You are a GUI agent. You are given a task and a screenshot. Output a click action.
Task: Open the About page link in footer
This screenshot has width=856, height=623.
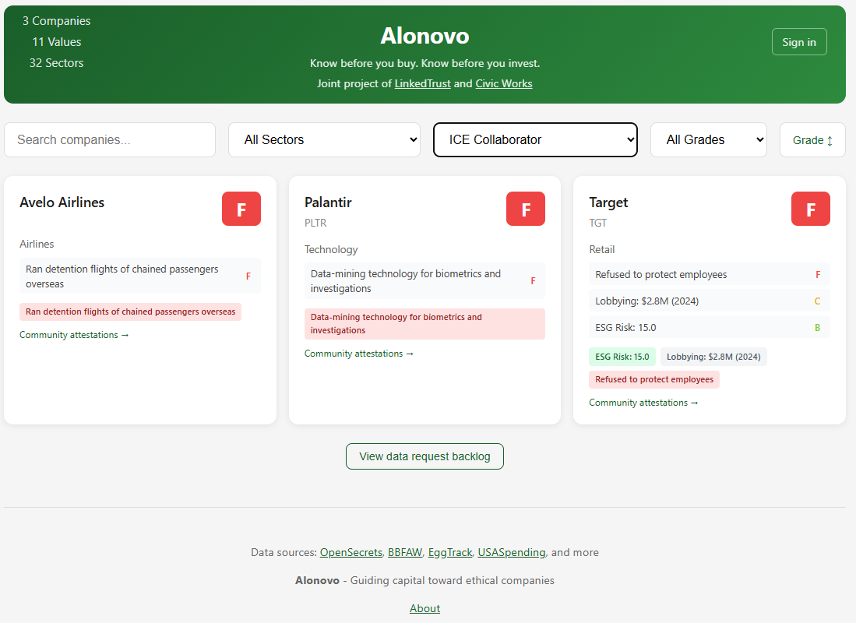(424, 608)
